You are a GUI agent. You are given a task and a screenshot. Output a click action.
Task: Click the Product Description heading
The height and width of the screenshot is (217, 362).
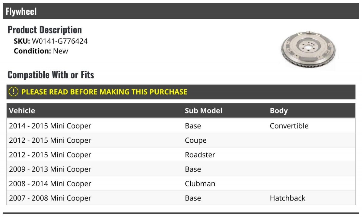click(x=45, y=30)
